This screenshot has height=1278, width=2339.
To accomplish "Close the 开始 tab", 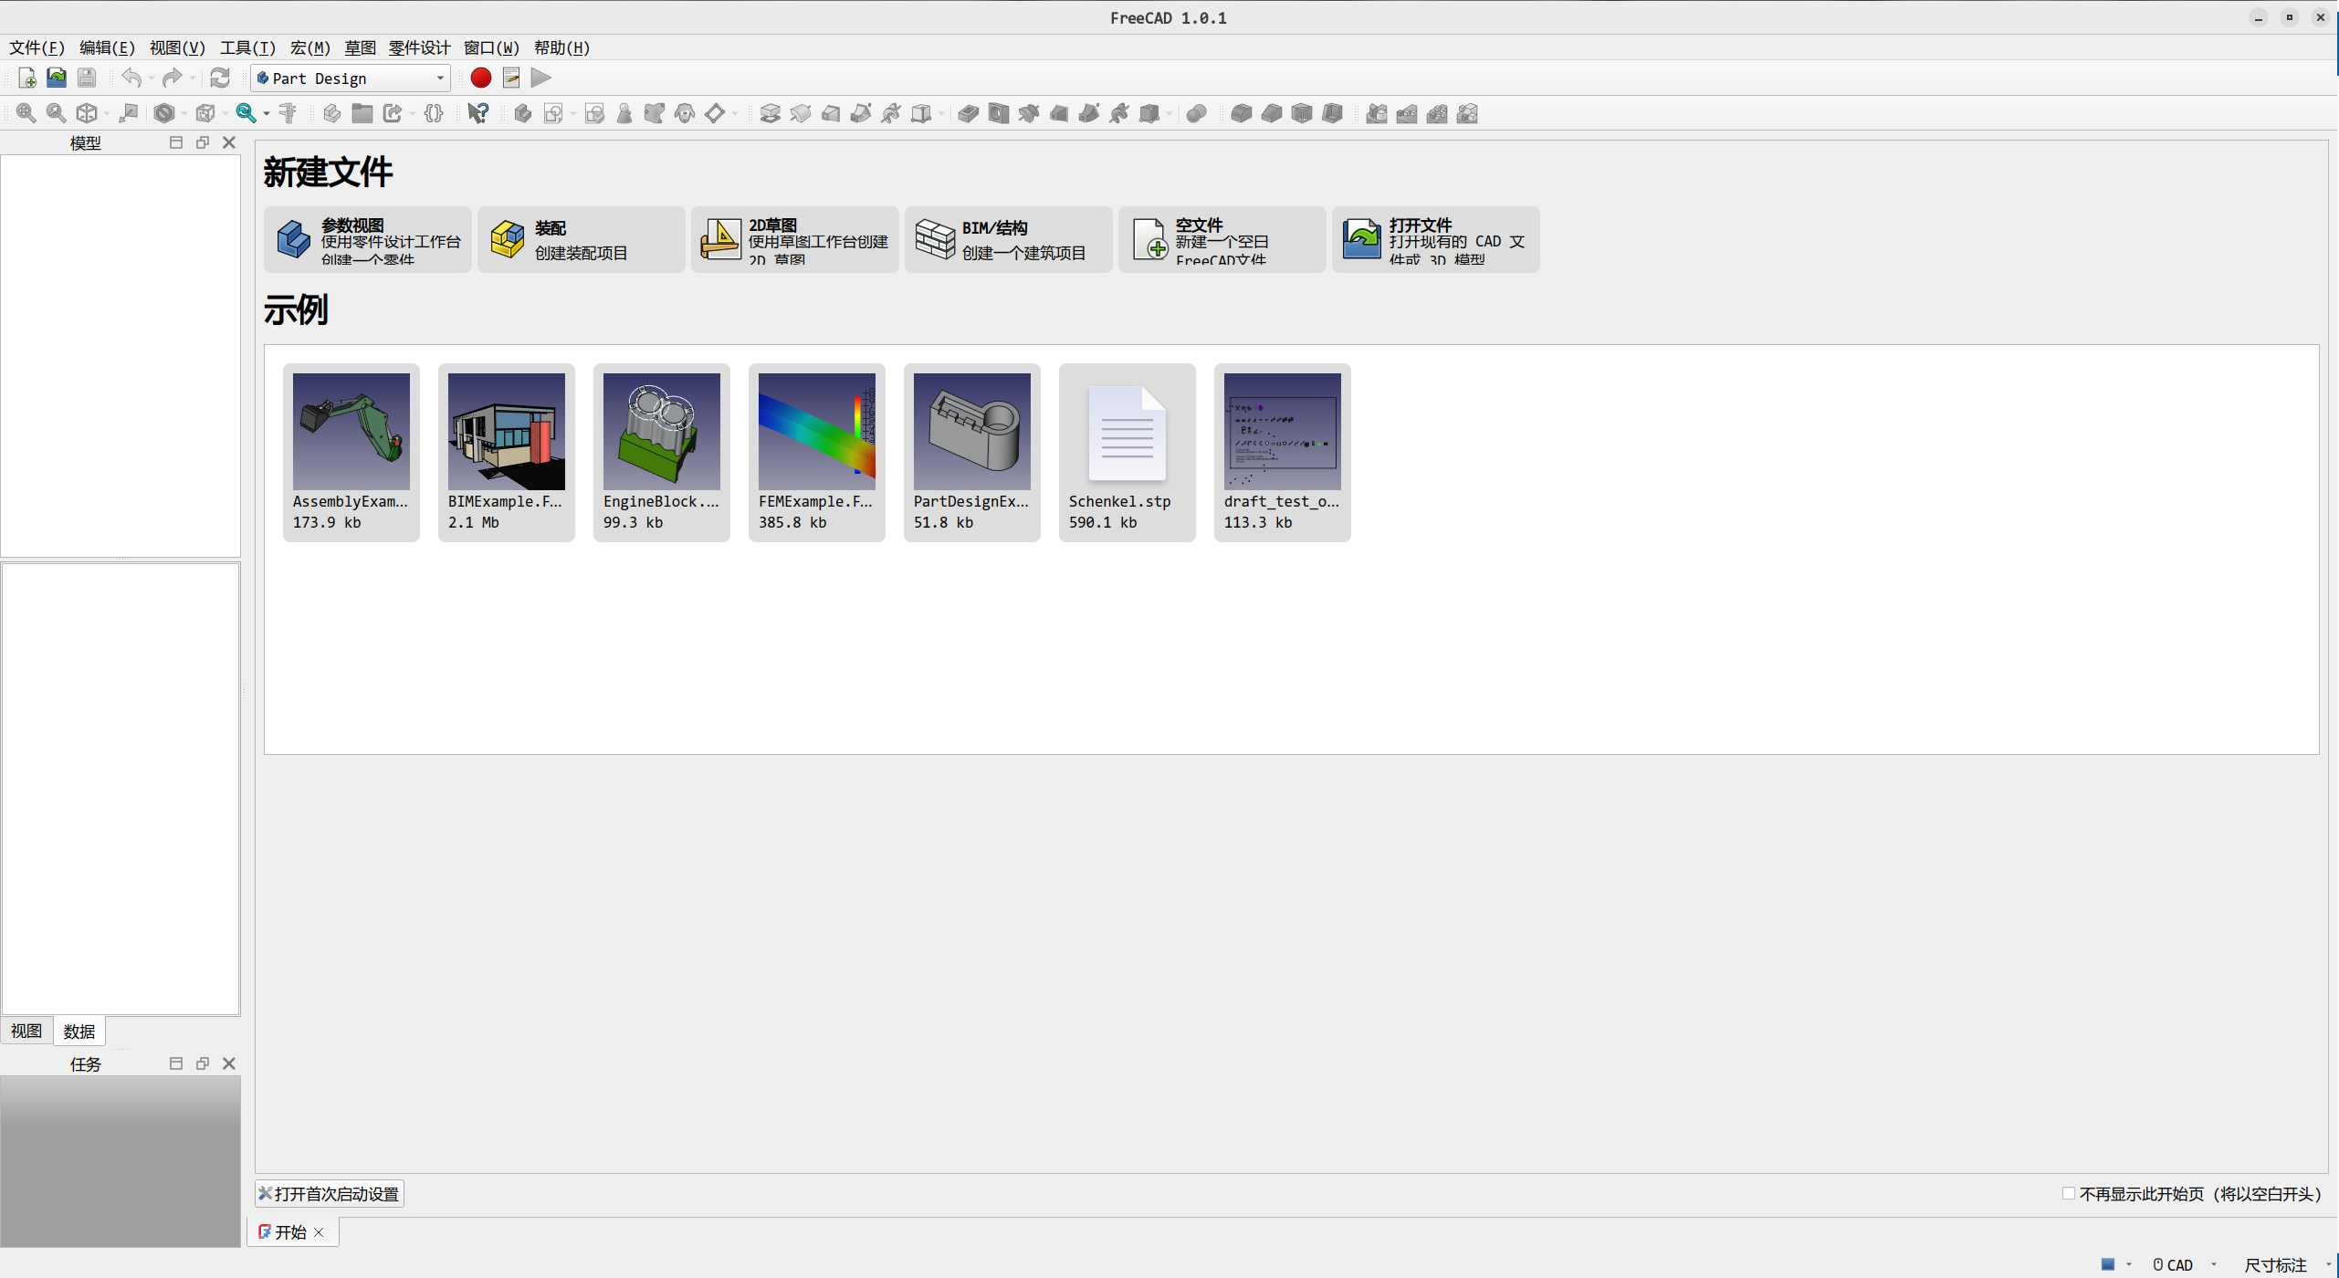I will [x=320, y=1232].
